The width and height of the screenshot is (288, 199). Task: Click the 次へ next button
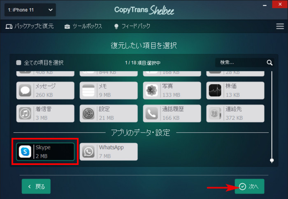click(x=249, y=186)
